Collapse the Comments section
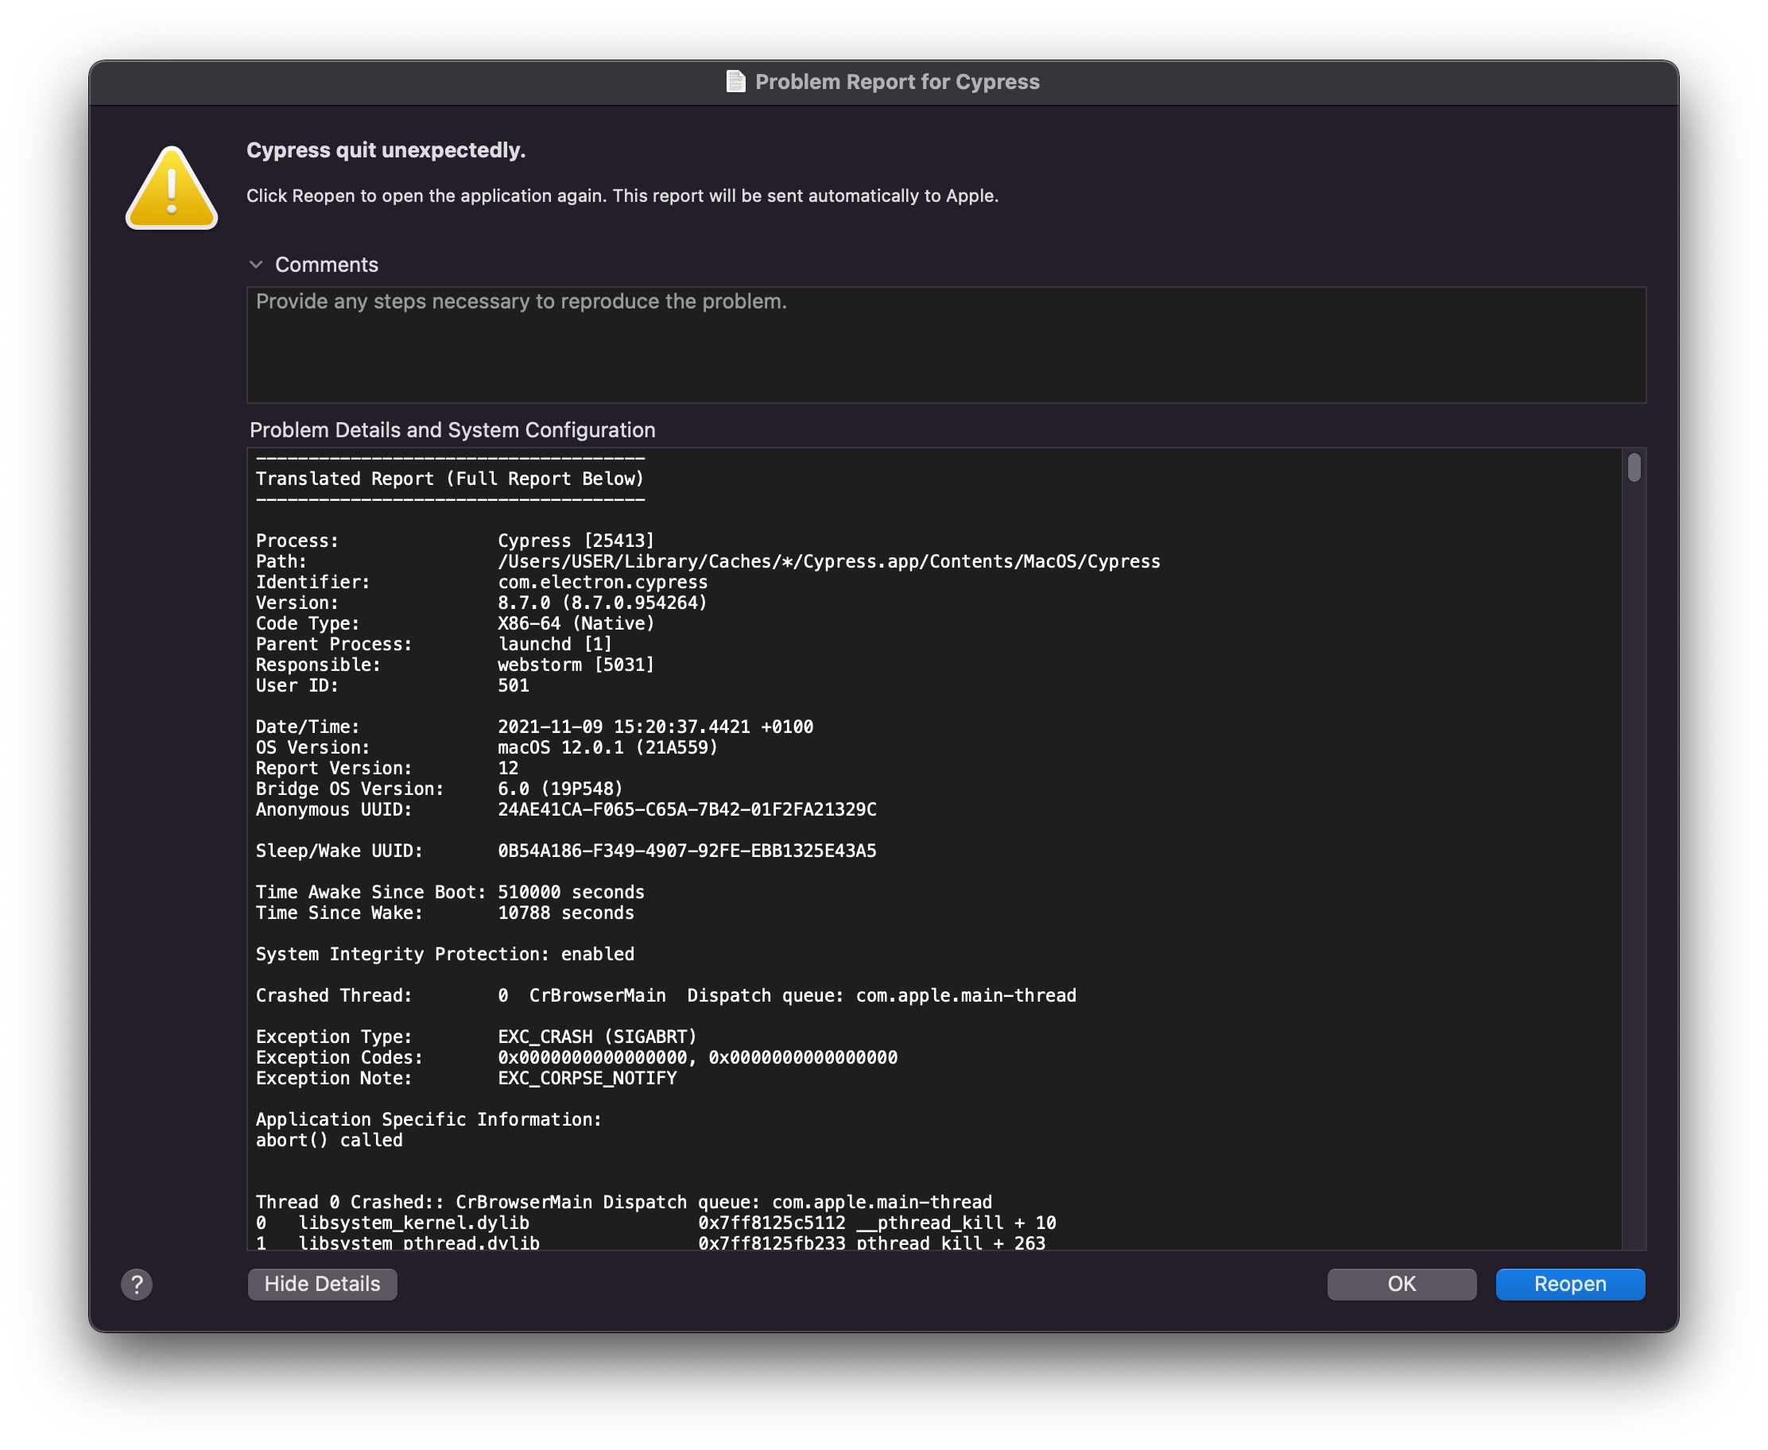The image size is (1768, 1450). [257, 264]
